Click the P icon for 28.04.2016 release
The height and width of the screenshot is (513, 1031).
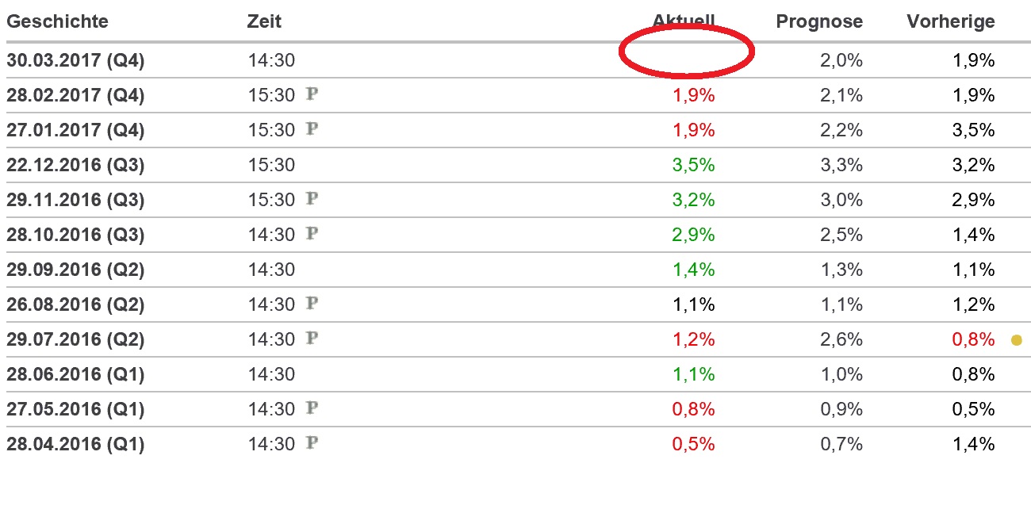[312, 443]
